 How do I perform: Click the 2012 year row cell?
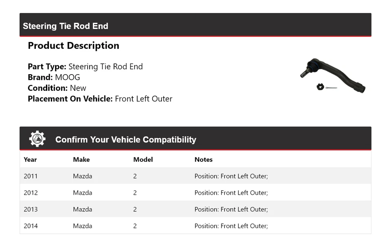tap(31, 193)
